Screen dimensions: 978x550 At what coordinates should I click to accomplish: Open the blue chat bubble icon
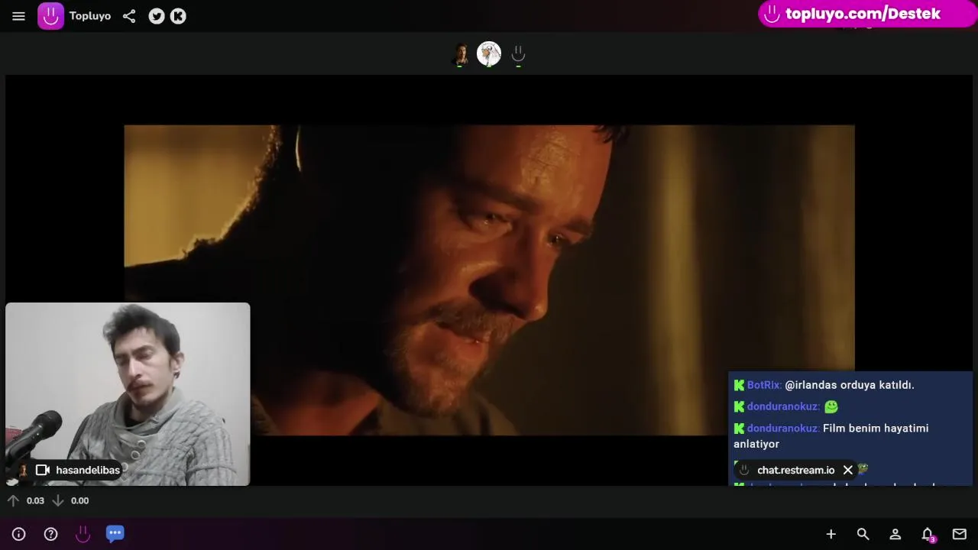115,534
